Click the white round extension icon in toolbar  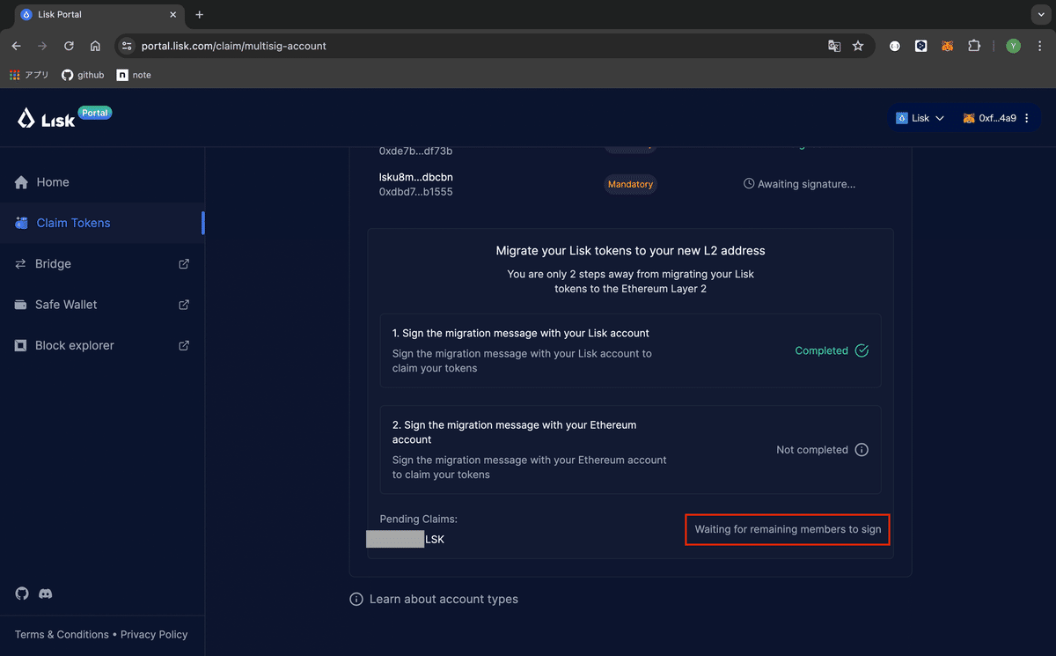tap(895, 46)
